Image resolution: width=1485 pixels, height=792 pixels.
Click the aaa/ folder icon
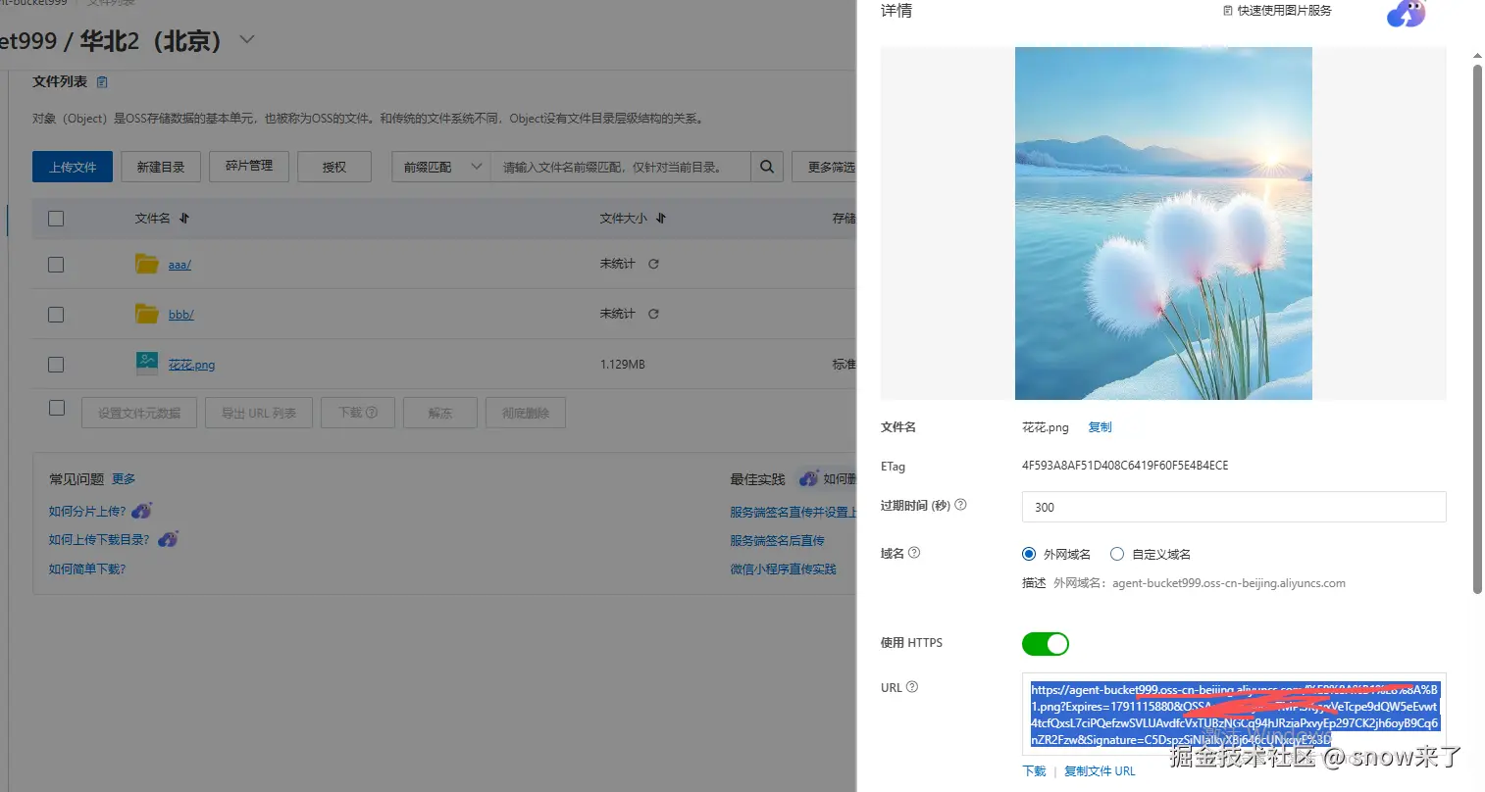[147, 264]
